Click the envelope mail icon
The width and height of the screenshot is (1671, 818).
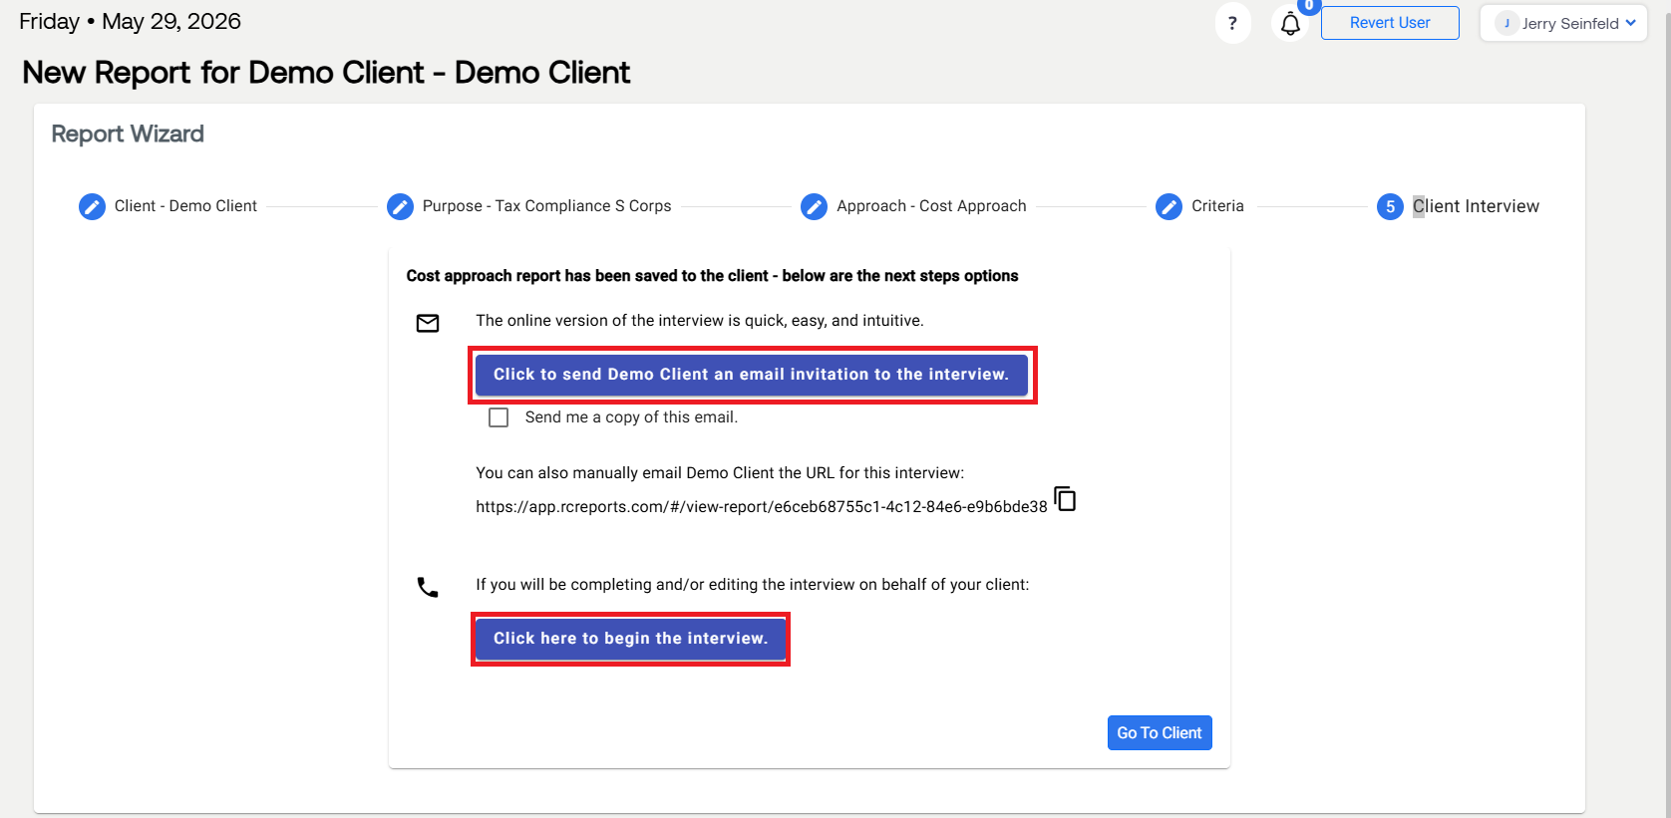pyautogui.click(x=428, y=323)
